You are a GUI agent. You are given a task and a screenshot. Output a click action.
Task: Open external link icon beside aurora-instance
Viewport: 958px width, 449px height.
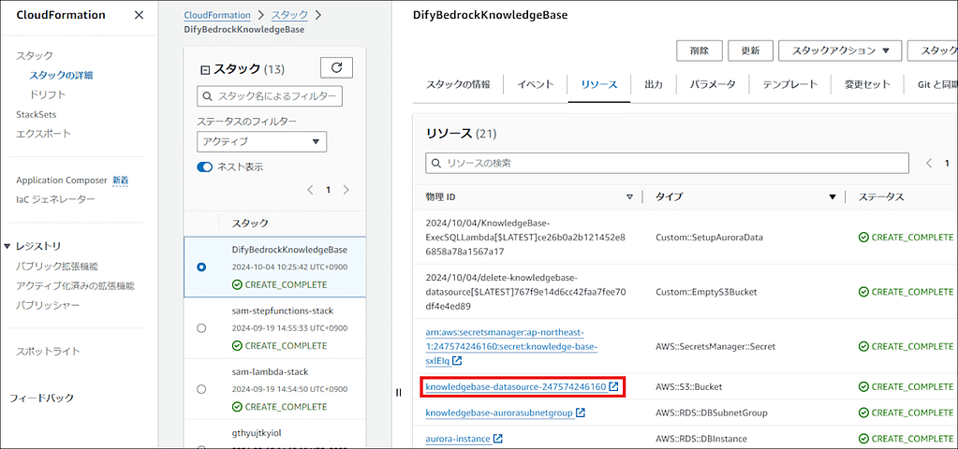[498, 439]
